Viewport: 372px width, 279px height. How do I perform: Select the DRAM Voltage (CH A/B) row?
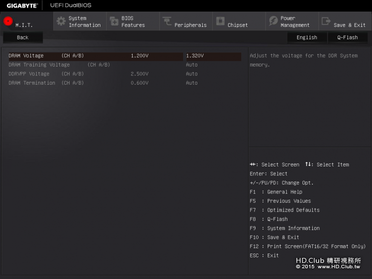(x=46, y=56)
